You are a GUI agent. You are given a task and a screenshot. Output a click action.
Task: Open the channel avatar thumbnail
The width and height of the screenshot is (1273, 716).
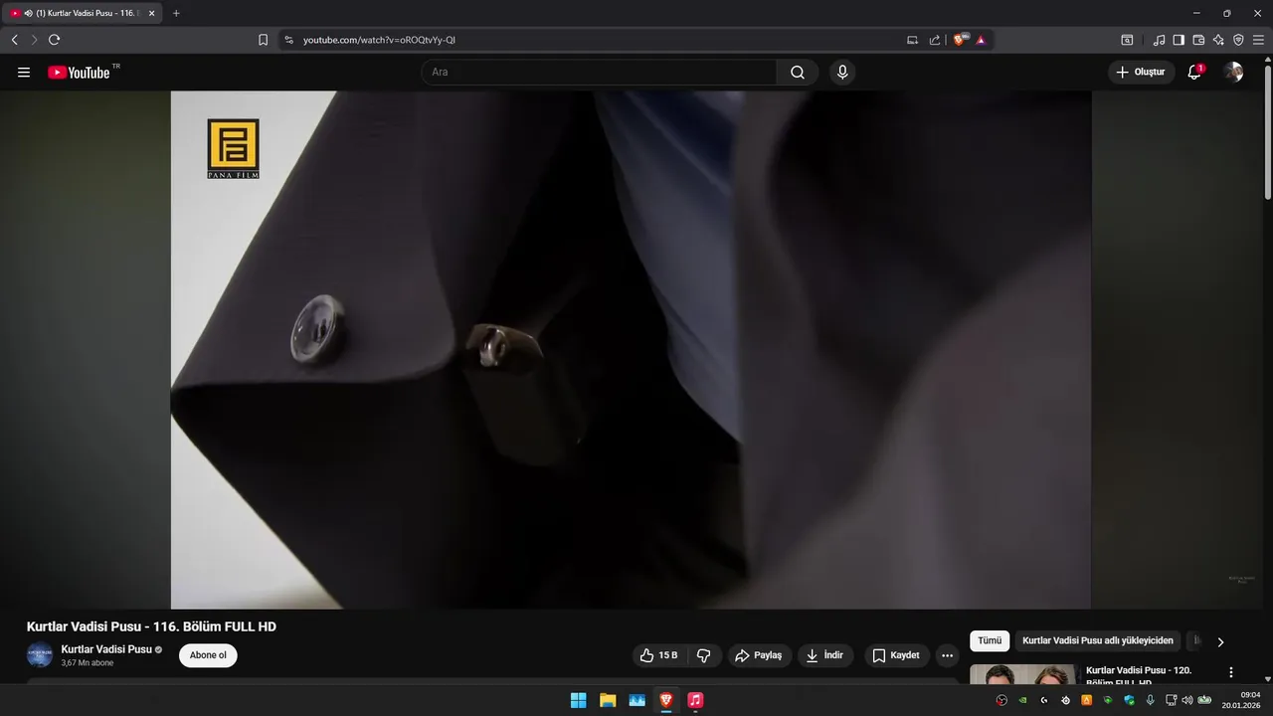coord(40,655)
